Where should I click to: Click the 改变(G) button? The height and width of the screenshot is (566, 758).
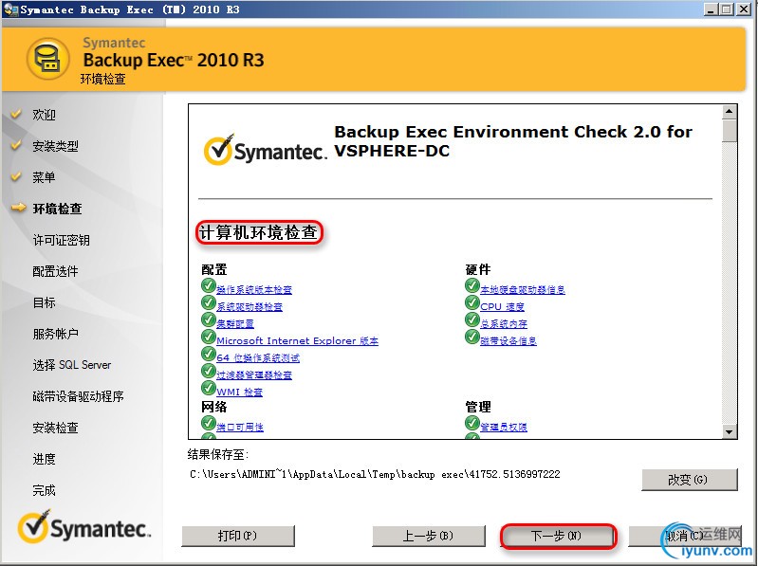point(690,480)
